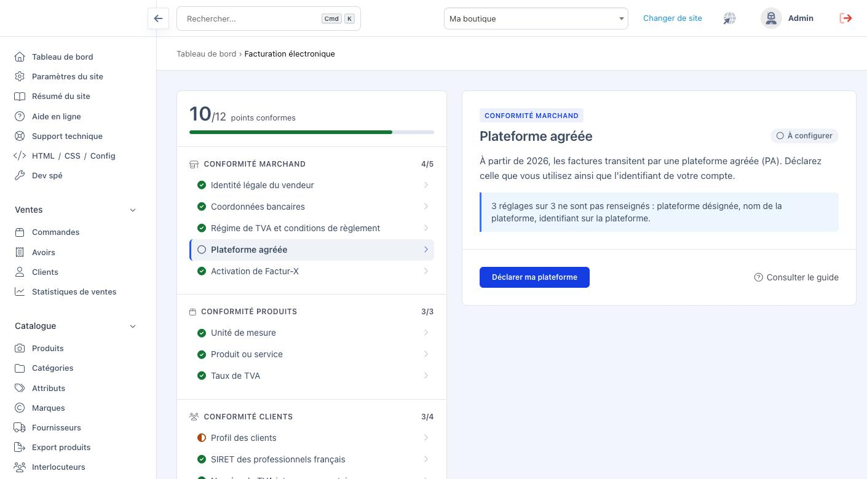Click the 10/12 conformity progress bar
This screenshot has width=867, height=479.
(312, 132)
